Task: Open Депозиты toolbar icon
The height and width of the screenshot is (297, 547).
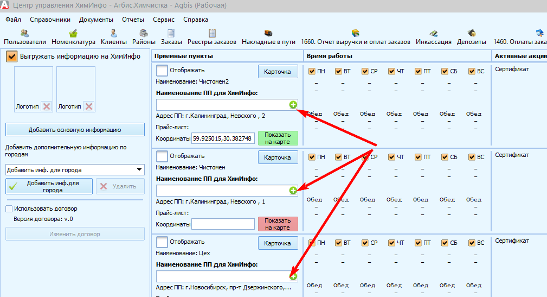Action: pos(472,37)
